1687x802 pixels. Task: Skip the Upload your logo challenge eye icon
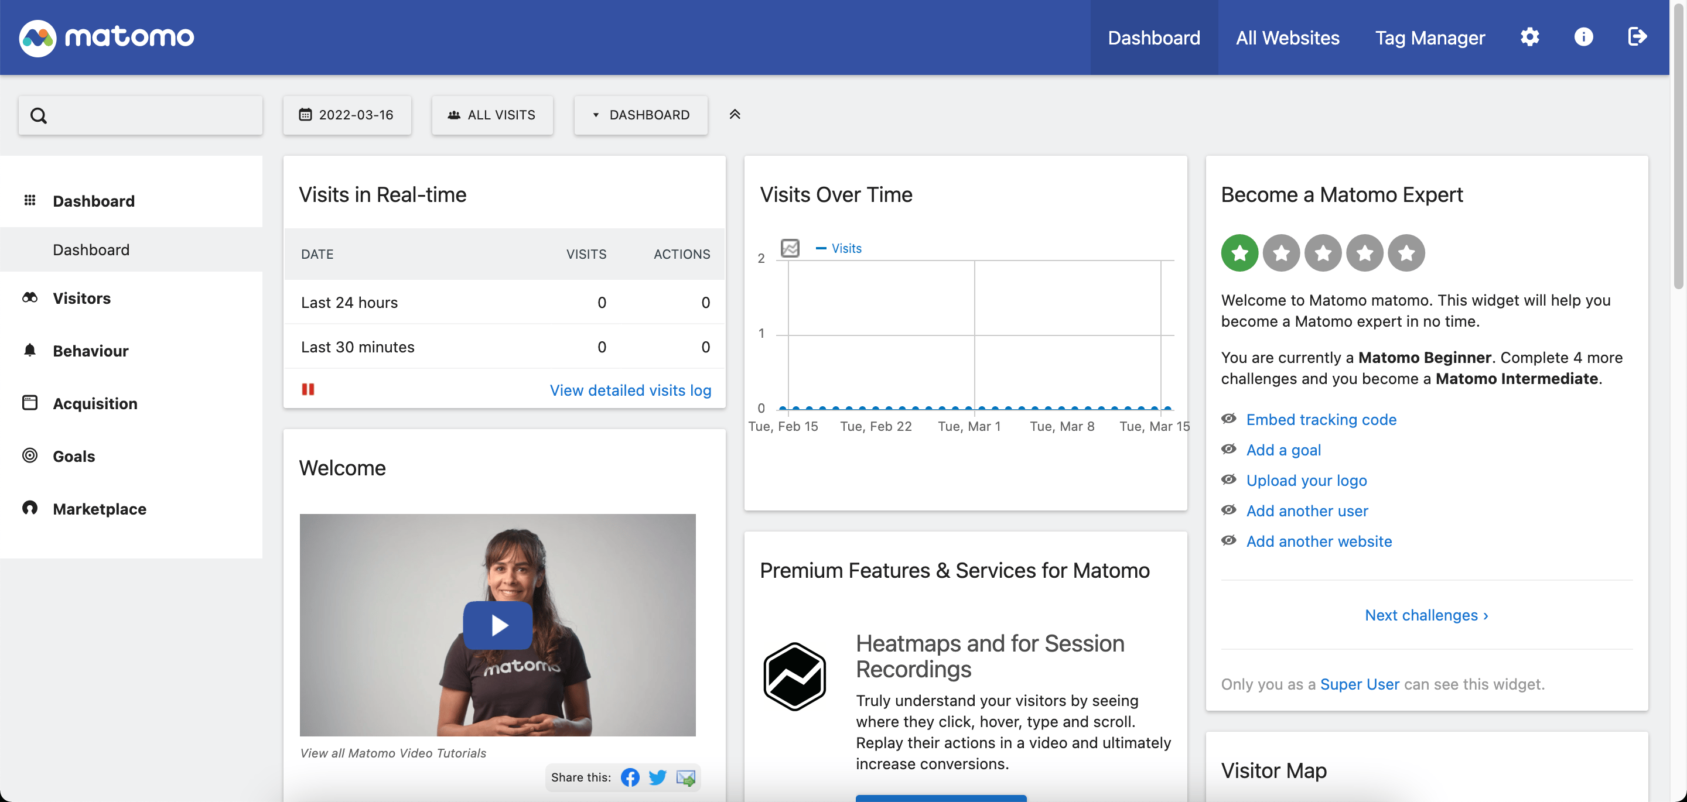point(1228,480)
